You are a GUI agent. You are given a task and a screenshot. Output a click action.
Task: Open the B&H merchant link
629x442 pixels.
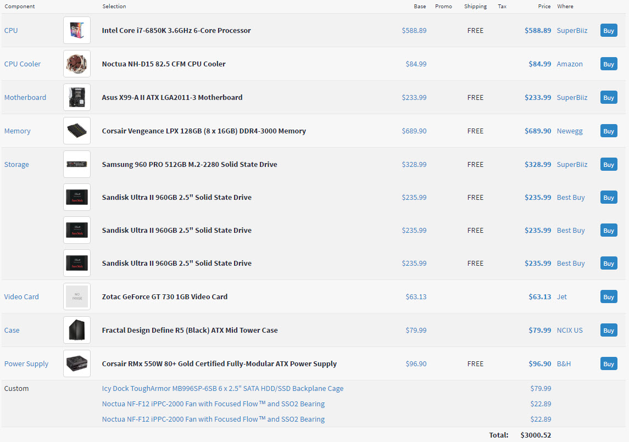[x=564, y=364]
